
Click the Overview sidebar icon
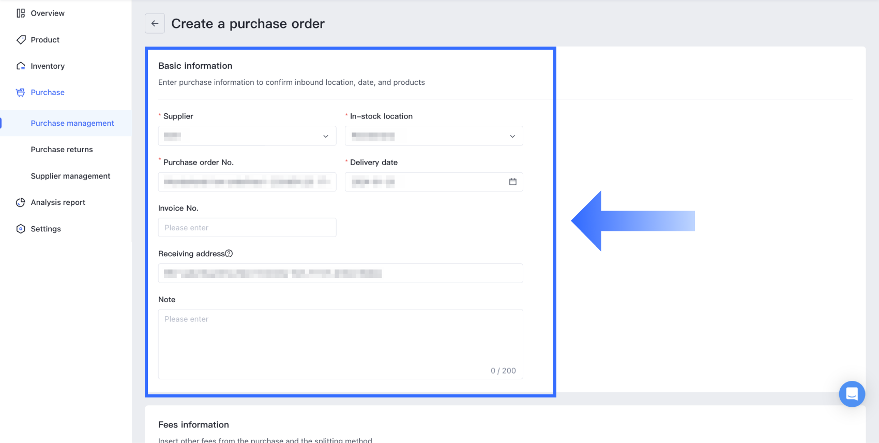point(21,13)
